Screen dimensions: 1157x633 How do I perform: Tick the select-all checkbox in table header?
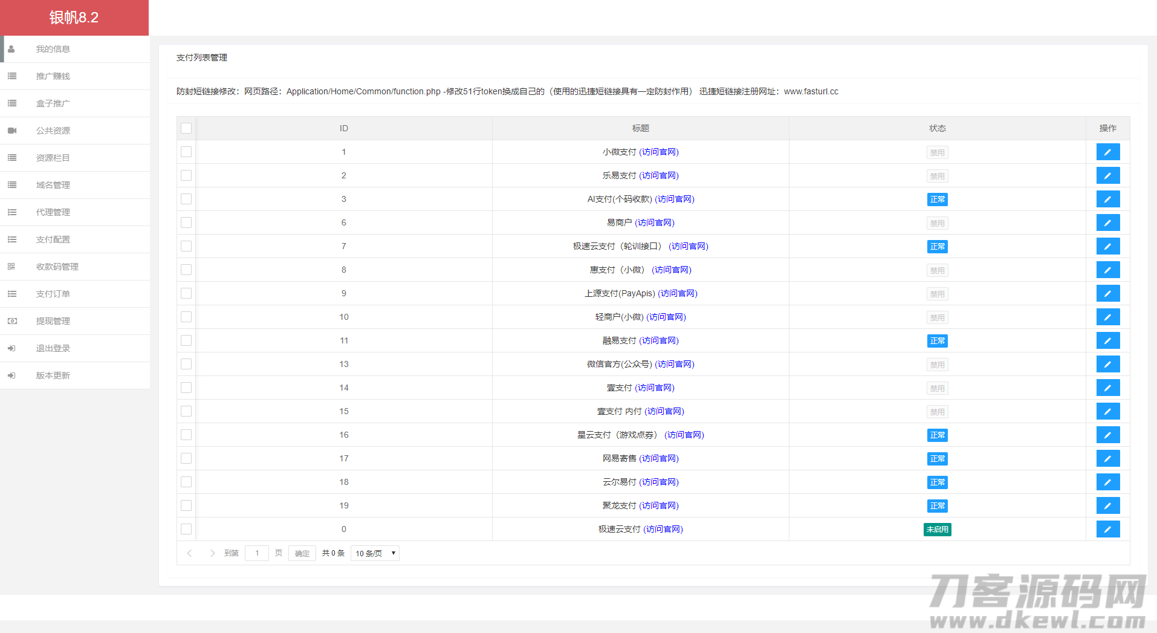coord(186,128)
